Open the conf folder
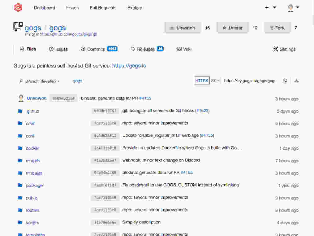 coord(30,136)
